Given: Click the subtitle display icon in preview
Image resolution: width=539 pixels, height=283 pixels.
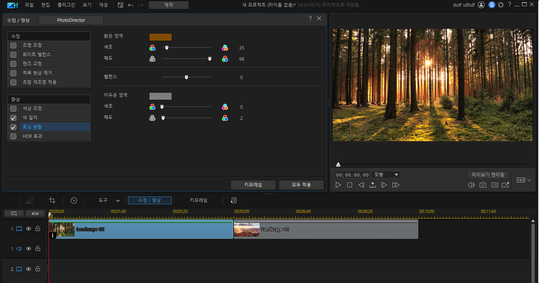Looking at the screenshot, I should [495, 185].
